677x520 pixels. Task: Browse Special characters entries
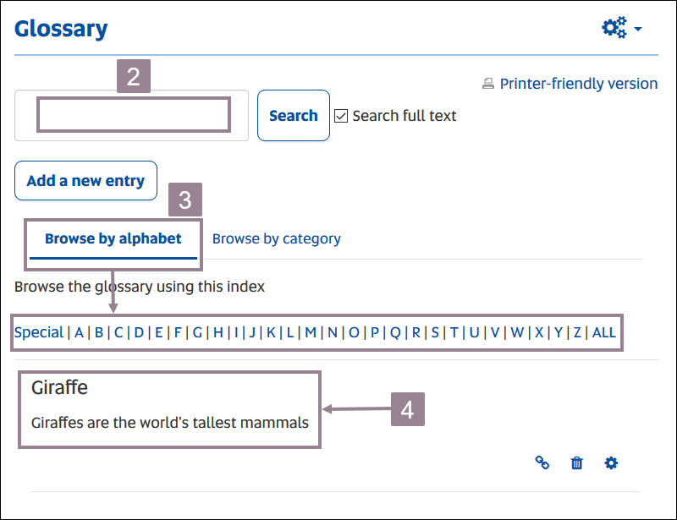coord(38,332)
